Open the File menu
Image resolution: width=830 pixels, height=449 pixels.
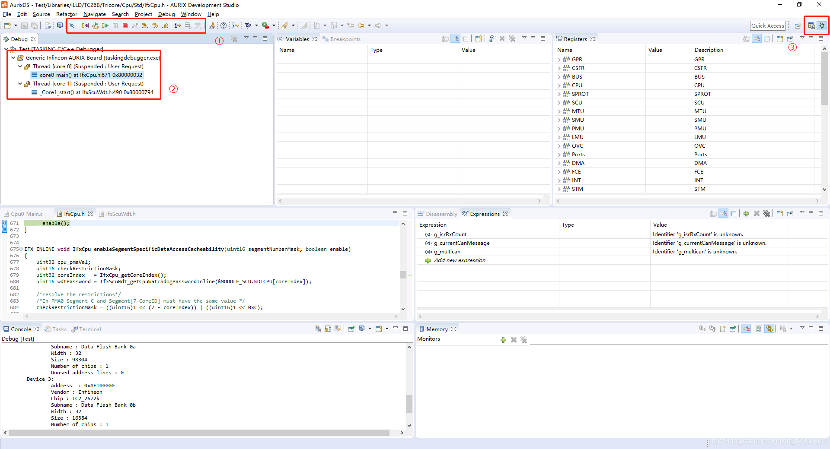pos(7,14)
